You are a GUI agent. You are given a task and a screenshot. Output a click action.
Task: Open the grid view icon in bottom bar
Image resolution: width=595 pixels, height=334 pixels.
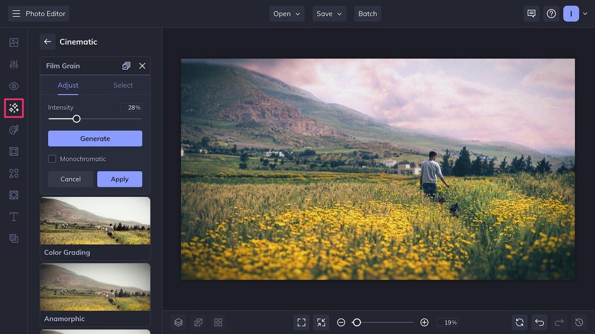[218, 322]
